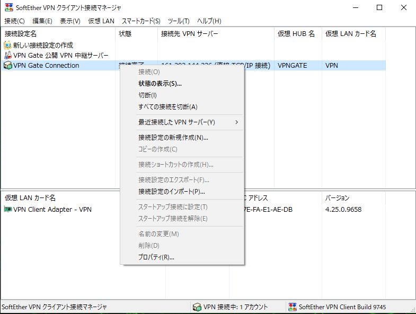Click the VPN Gate 公開 VPN 中継サーバー icon
Viewport: 416px width, 314px height.
point(7,56)
